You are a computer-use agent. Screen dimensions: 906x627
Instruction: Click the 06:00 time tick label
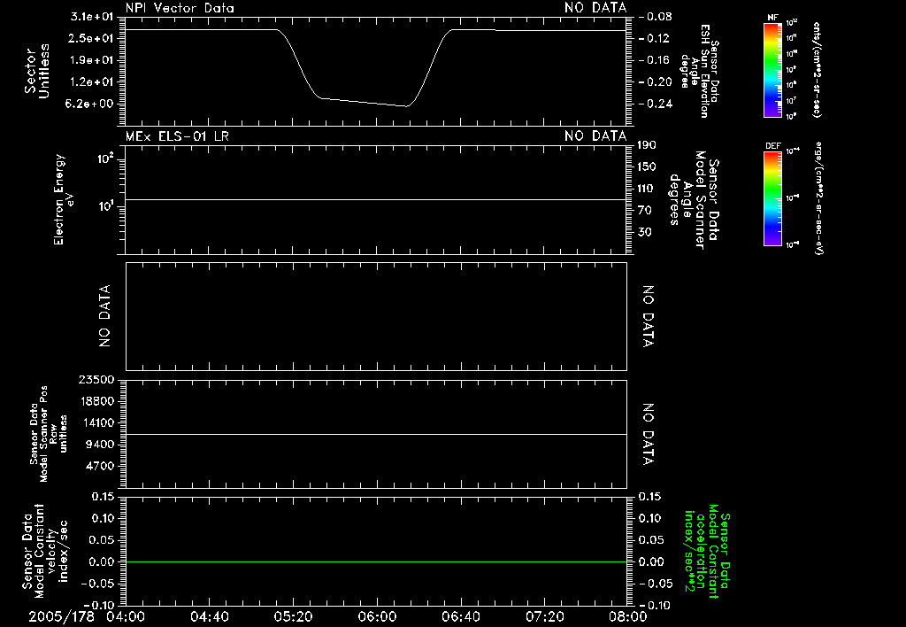[377, 616]
